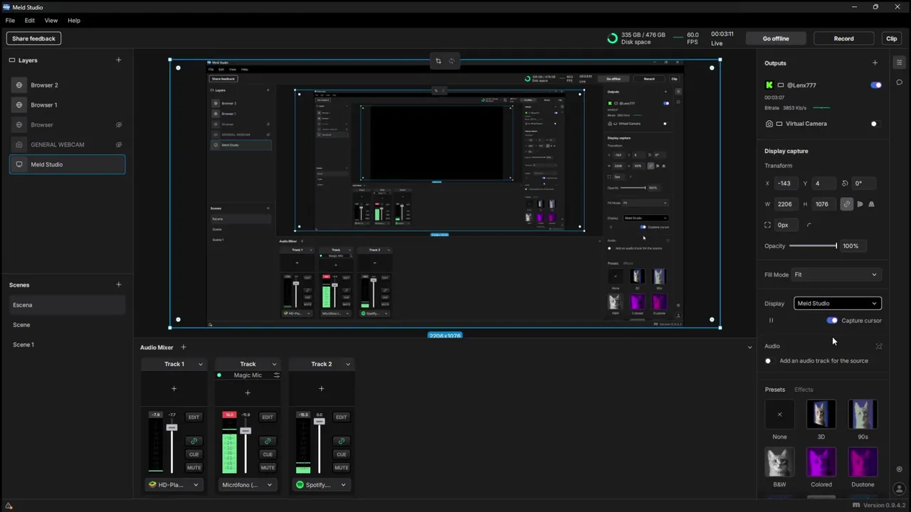This screenshot has width=911, height=512.
Task: Mute the Microphone track
Action: pos(268,468)
